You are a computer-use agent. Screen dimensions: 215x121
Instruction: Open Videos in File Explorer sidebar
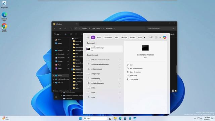[58, 68]
